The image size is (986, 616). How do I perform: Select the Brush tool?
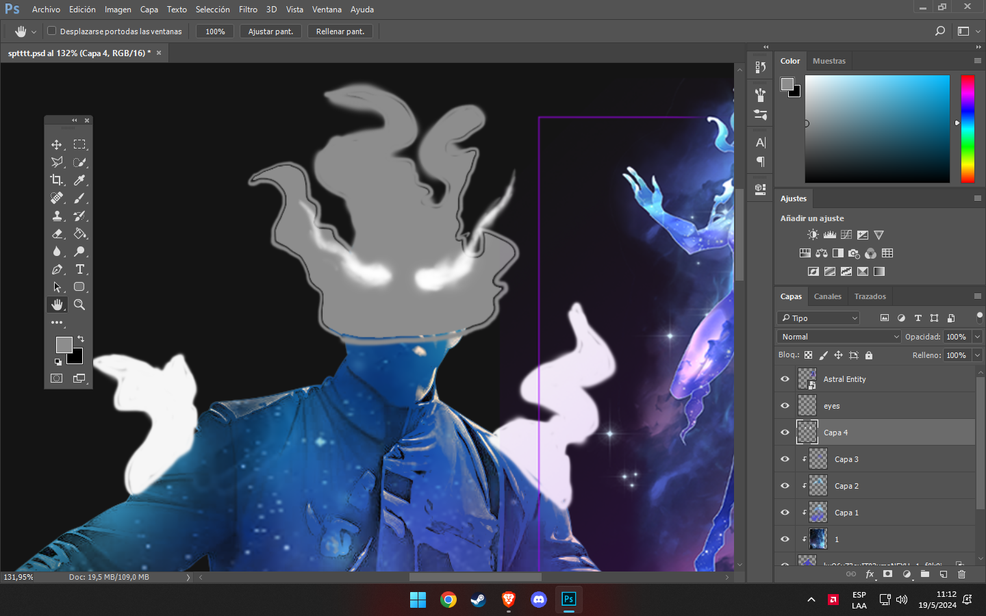[x=79, y=198]
